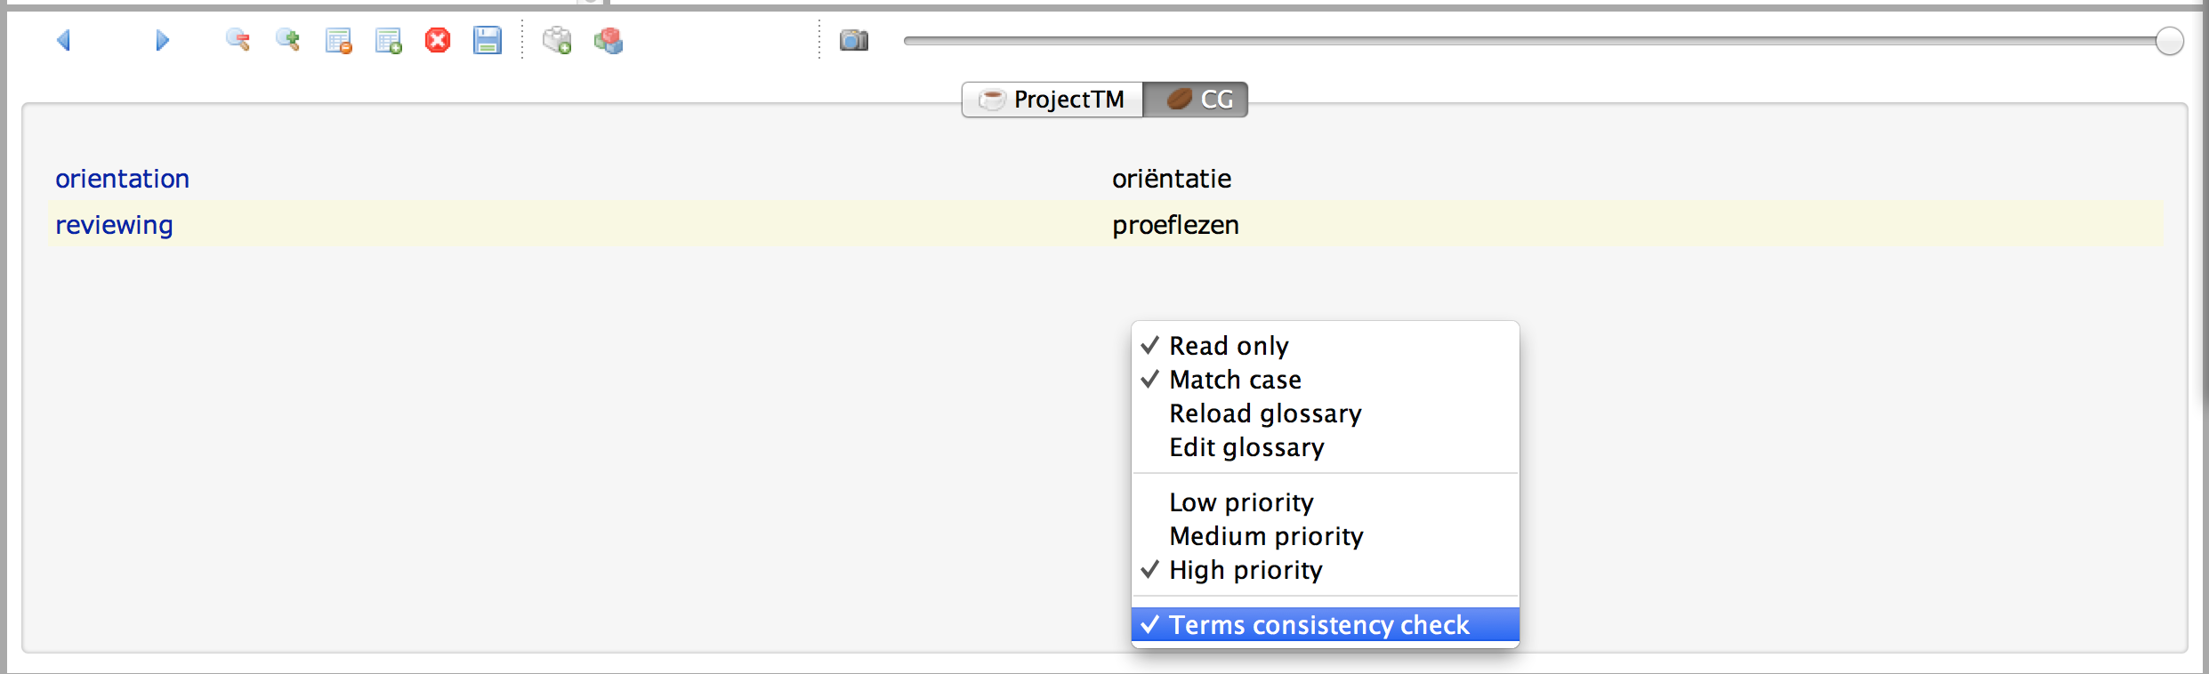Click the slider handle in toolbar

click(x=2169, y=41)
